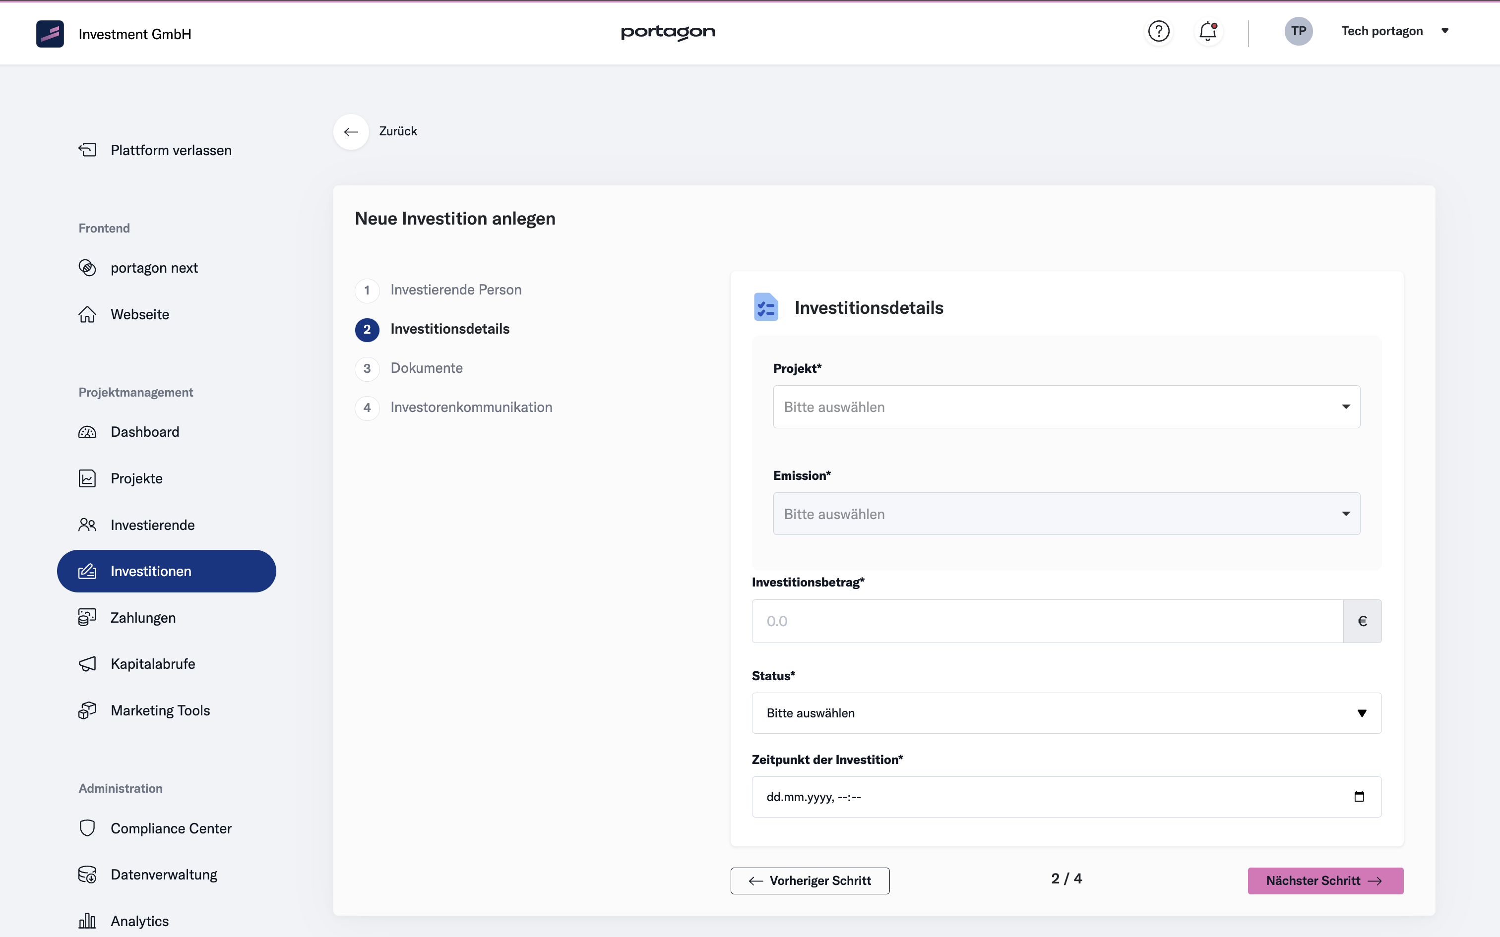Click the Investment GmbH company name
The image size is (1500, 937).
point(135,34)
